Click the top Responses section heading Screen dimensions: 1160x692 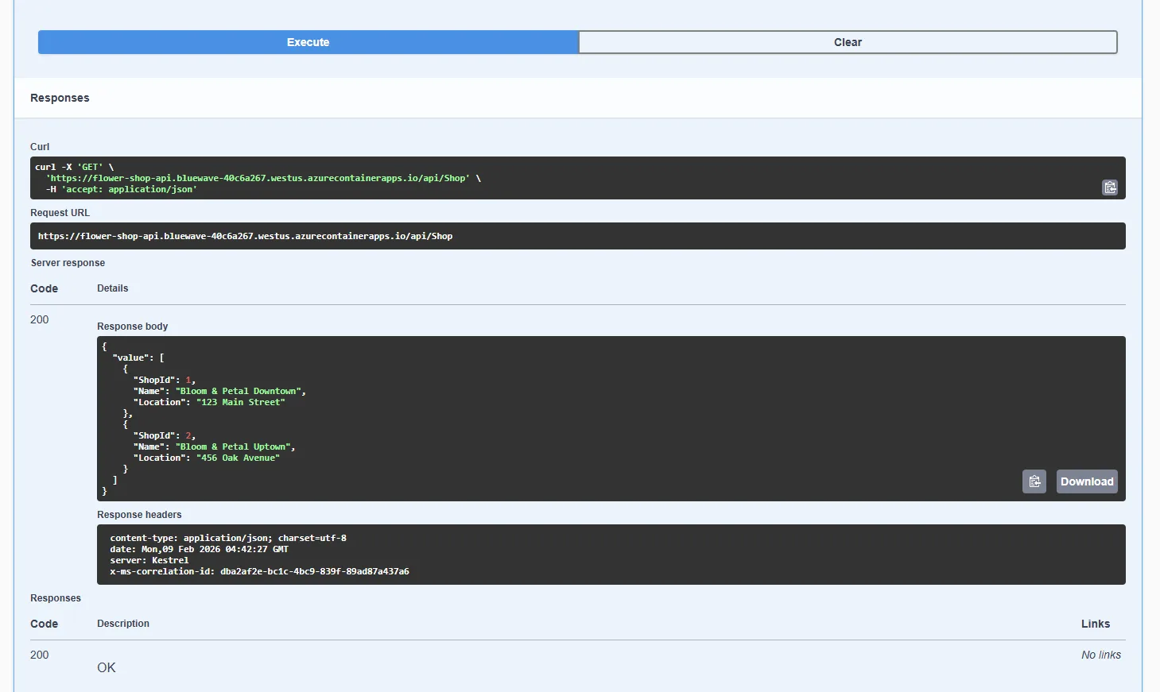(60, 98)
